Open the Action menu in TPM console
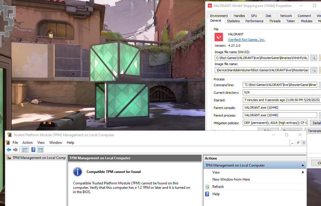 pyautogui.click(x=27, y=143)
